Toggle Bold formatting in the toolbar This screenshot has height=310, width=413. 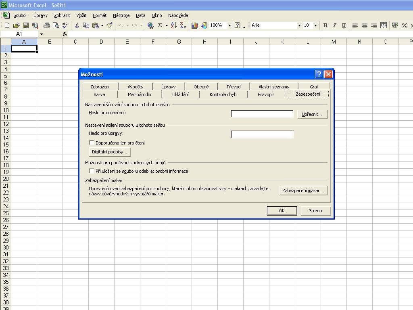click(325, 25)
